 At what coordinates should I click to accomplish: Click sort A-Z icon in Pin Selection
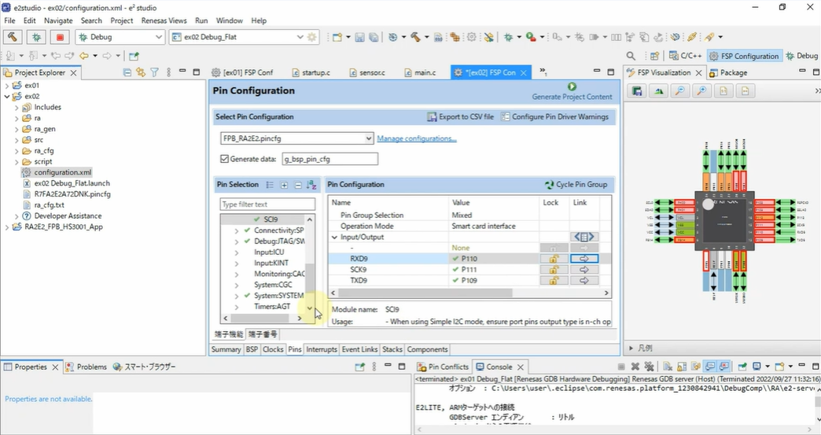(x=311, y=185)
